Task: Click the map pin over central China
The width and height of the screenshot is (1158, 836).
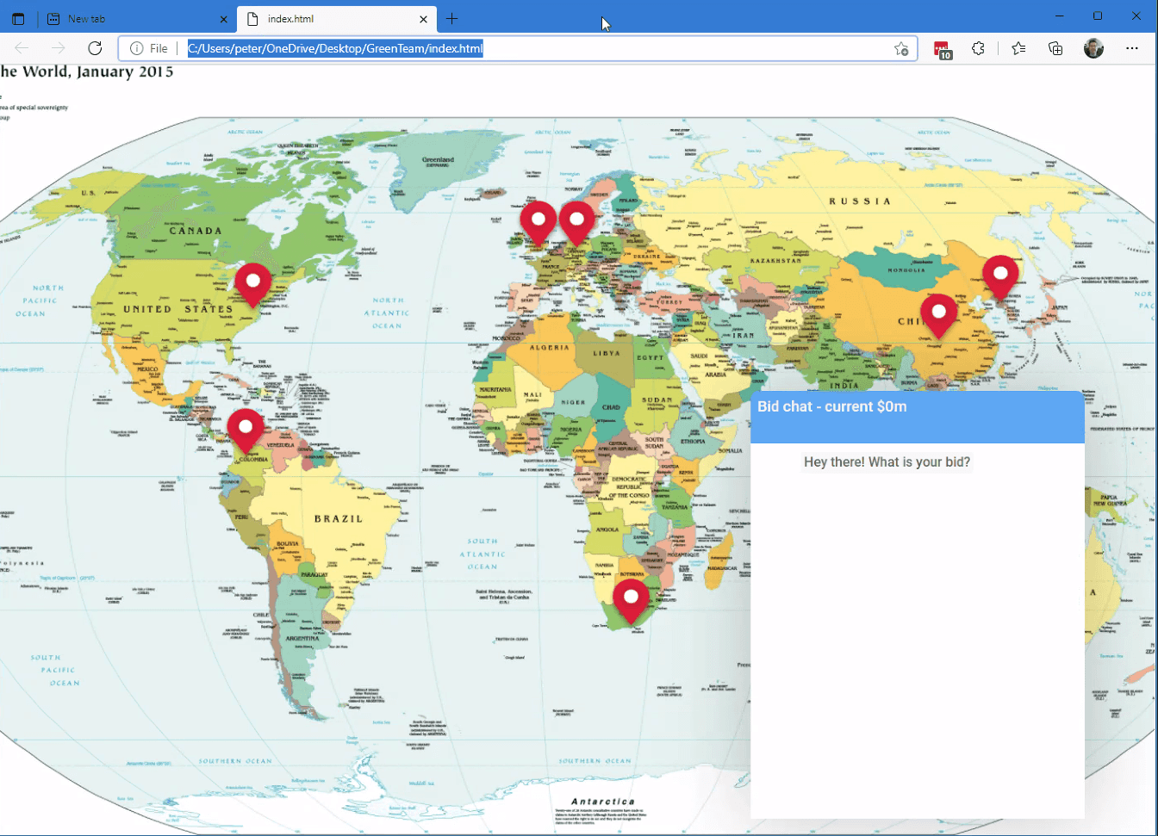Action: (939, 316)
